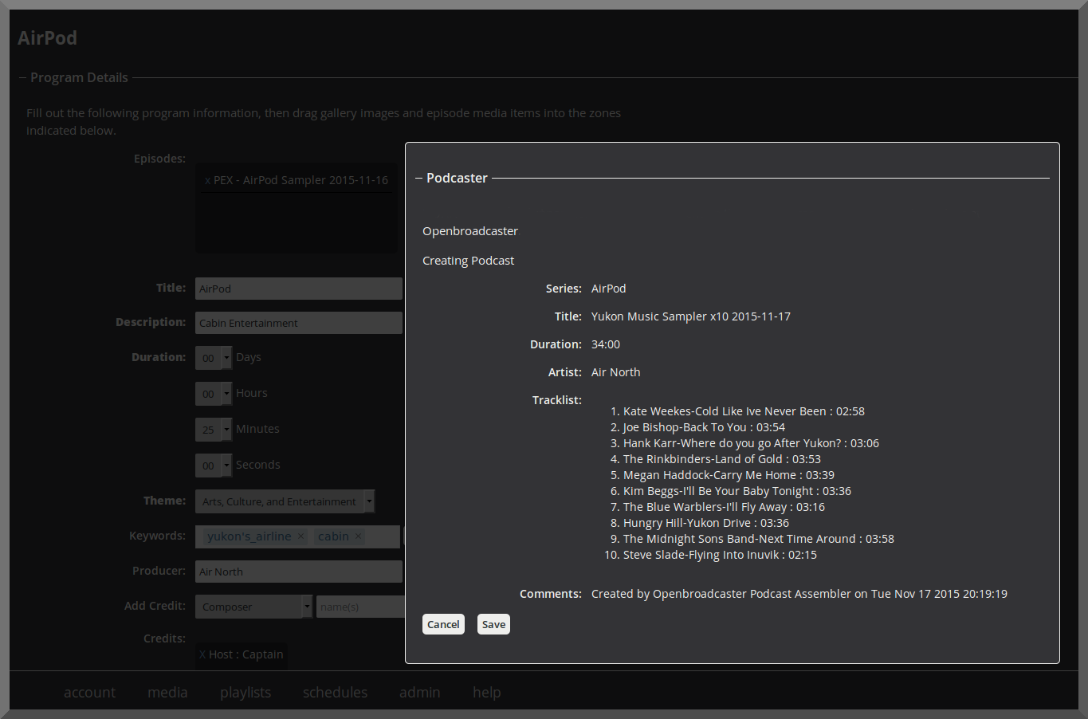Remove the yukon's_airline keyword tag

tap(300, 536)
